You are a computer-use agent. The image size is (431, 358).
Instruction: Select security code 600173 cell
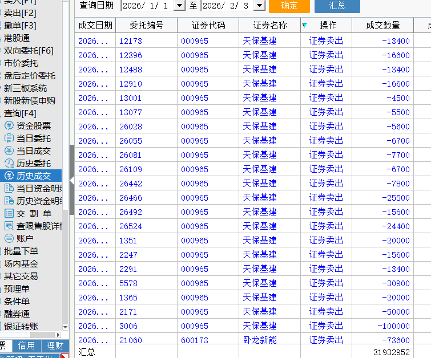click(x=208, y=340)
